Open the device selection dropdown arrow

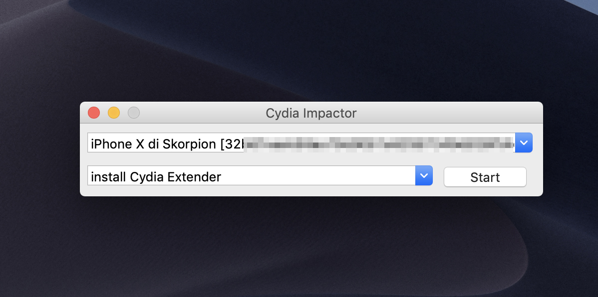524,143
